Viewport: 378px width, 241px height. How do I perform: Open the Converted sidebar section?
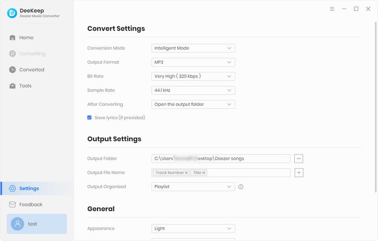[31, 70]
